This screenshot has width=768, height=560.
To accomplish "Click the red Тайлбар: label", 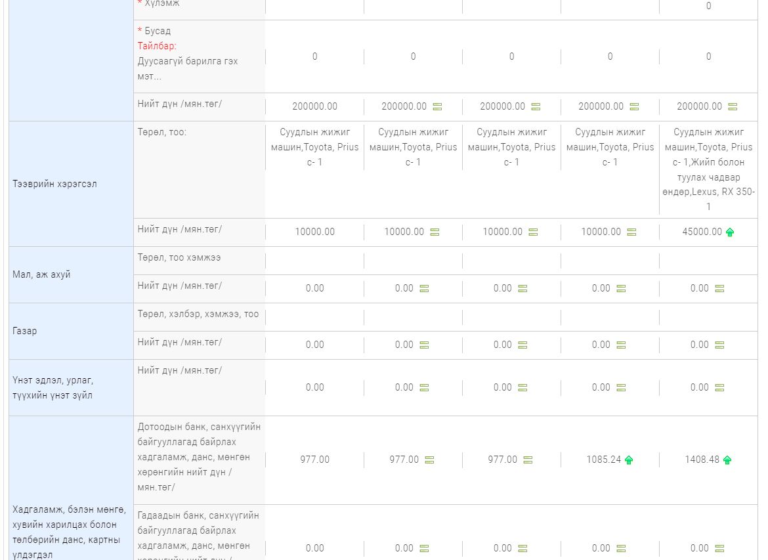I will tap(157, 46).
